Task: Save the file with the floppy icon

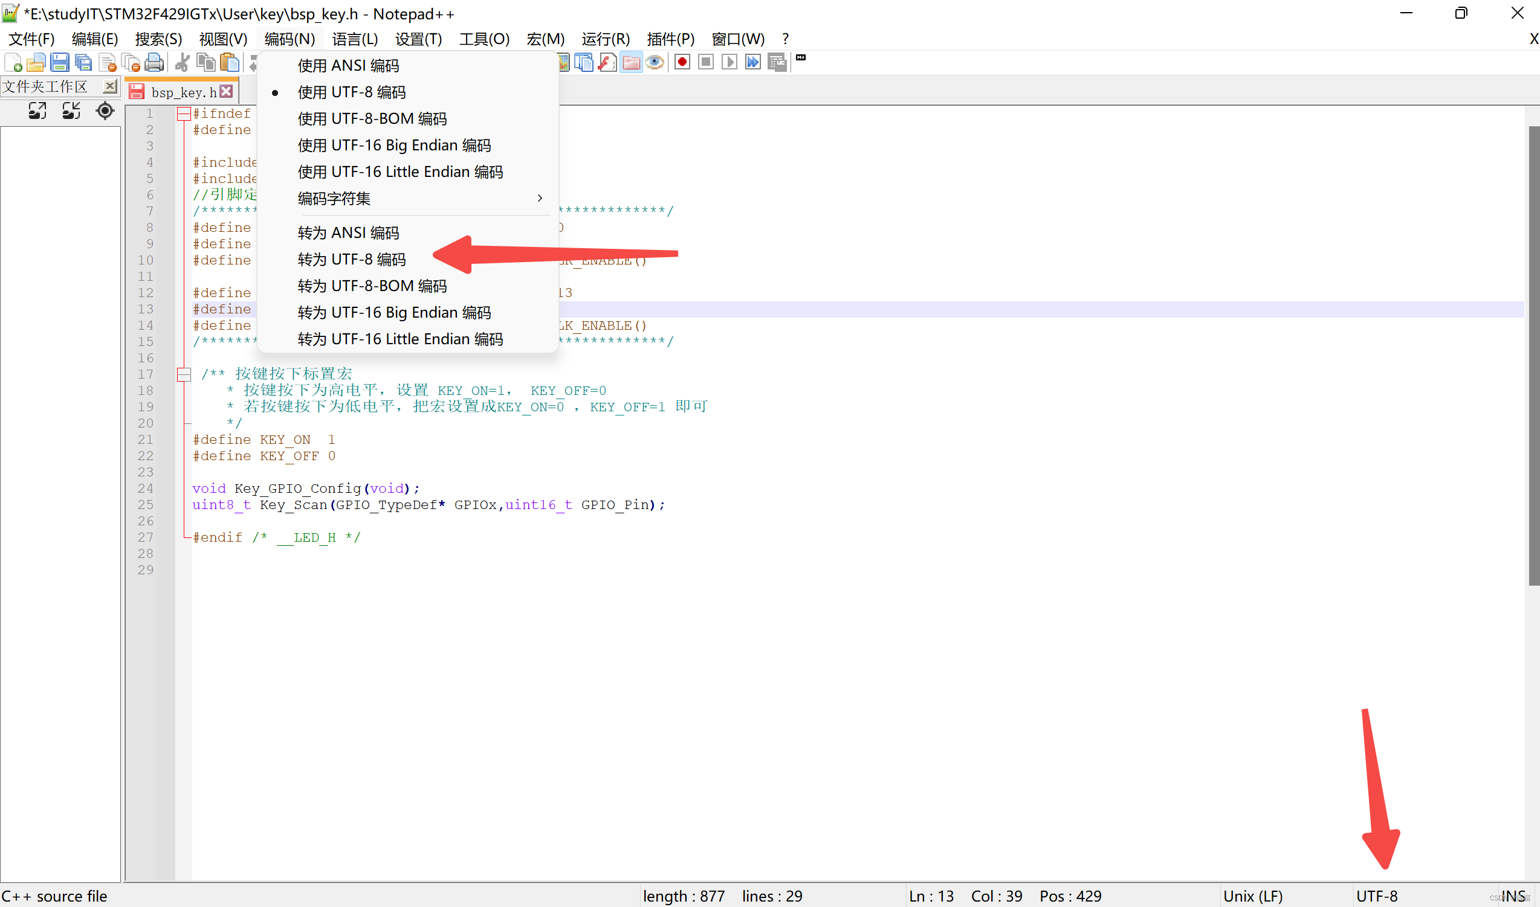Action: [x=59, y=62]
